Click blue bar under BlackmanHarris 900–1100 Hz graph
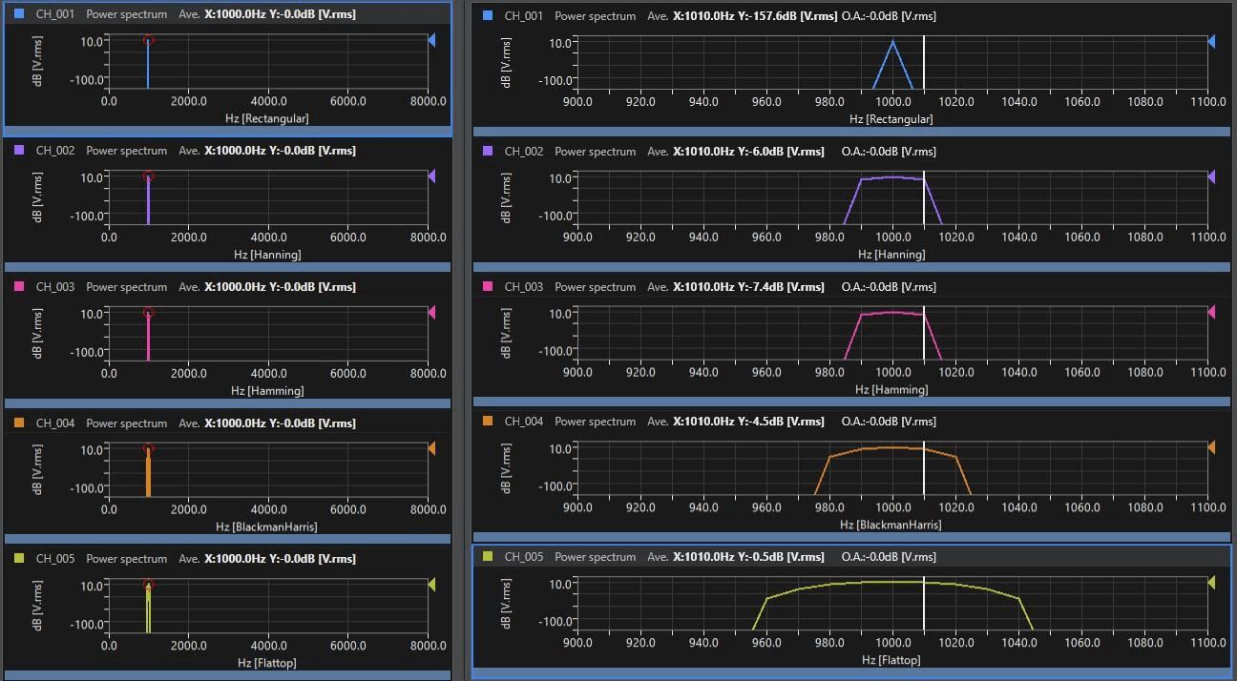The image size is (1237, 681). [851, 538]
